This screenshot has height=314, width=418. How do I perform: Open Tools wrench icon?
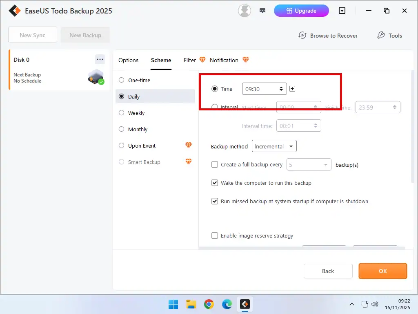[381, 36]
